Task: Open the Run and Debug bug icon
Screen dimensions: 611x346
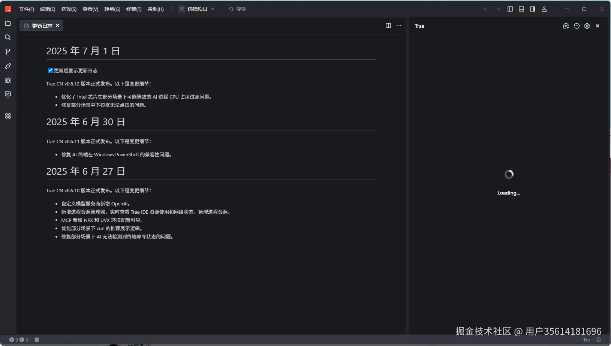Action: (x=7, y=80)
